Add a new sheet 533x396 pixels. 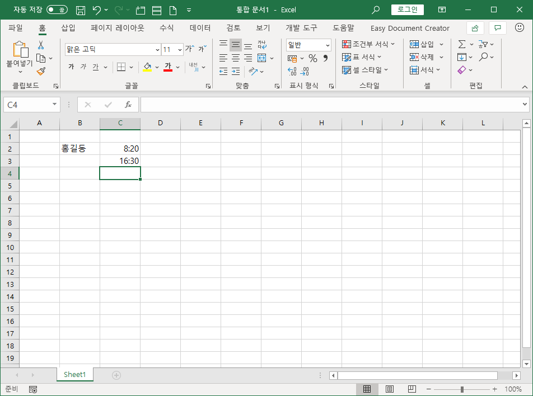pos(116,375)
